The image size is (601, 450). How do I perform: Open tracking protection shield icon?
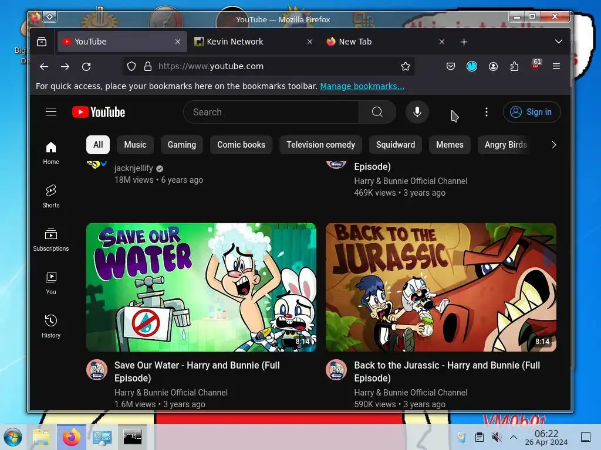[131, 67]
